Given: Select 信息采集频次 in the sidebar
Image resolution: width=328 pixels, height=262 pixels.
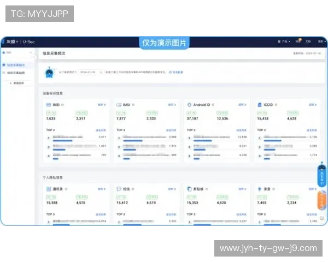Looking at the screenshot, I should [16, 65].
